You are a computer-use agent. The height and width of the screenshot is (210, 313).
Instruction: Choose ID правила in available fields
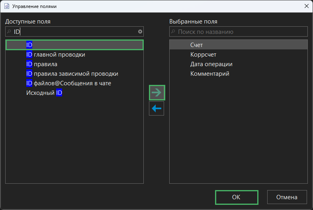pyautogui.click(x=42, y=64)
